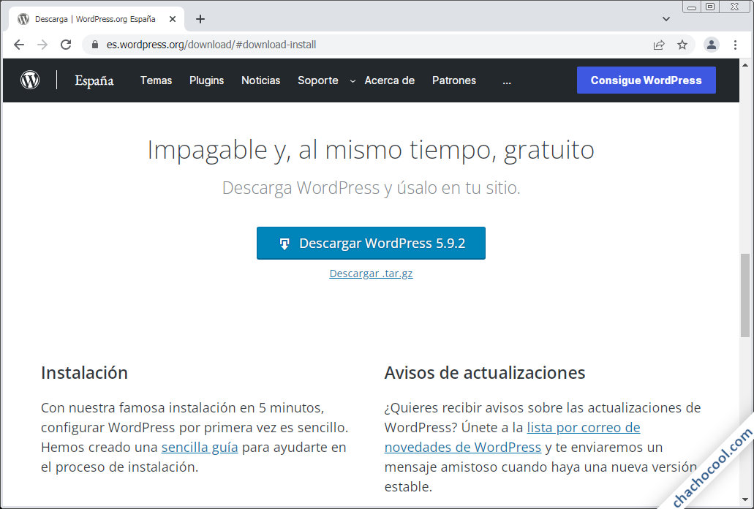Click the padlock site info icon
The height and width of the screenshot is (509, 754).
pos(95,45)
